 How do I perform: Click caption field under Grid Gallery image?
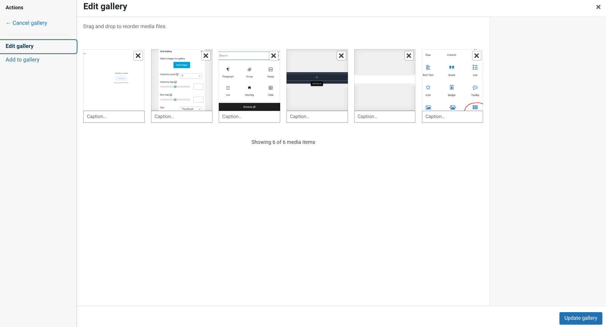point(182,117)
